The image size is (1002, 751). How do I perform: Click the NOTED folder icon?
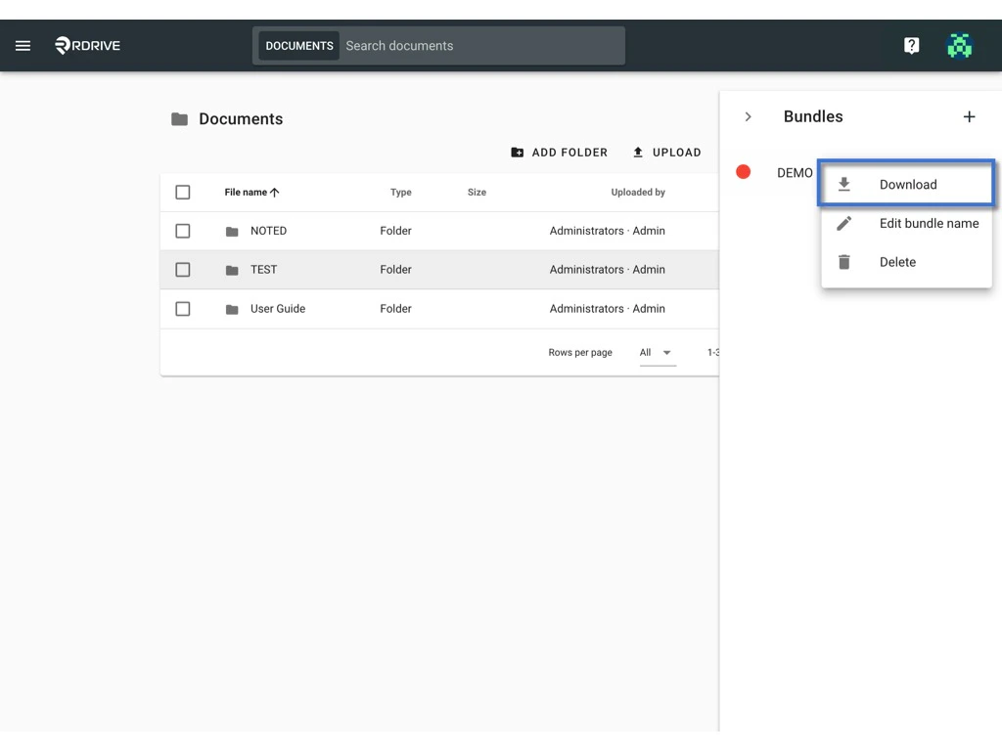tap(232, 231)
